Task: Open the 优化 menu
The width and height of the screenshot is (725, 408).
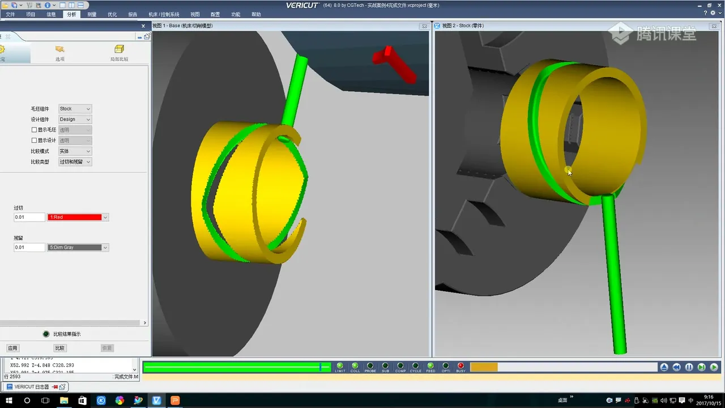Action: pyautogui.click(x=112, y=15)
